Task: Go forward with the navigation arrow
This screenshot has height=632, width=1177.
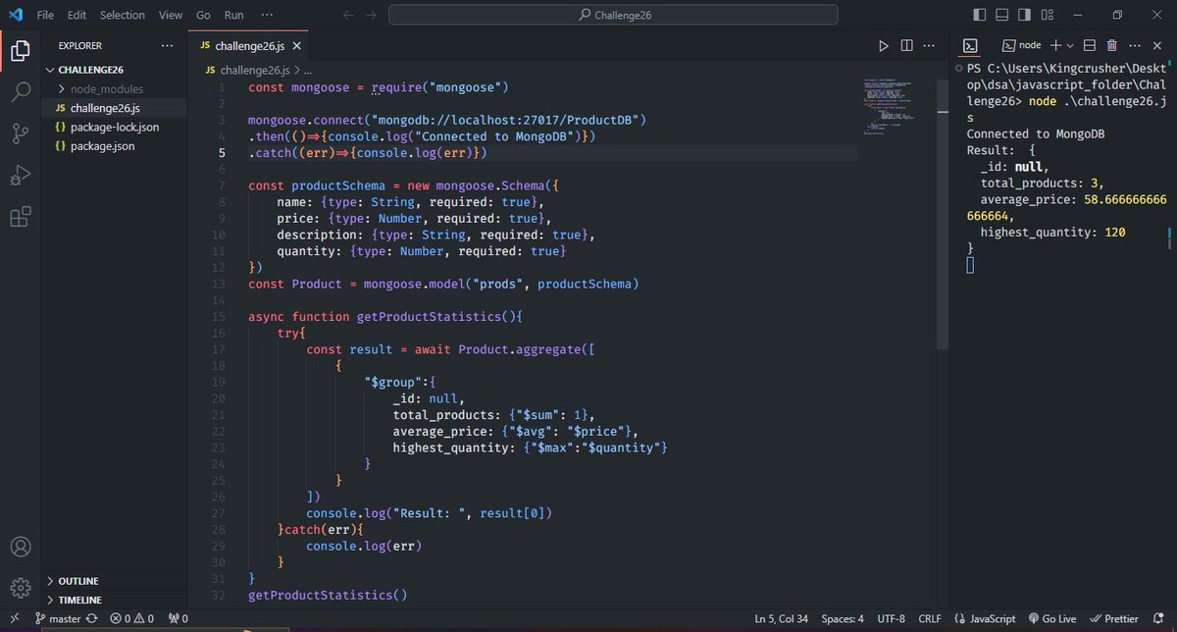Action: 370,15
